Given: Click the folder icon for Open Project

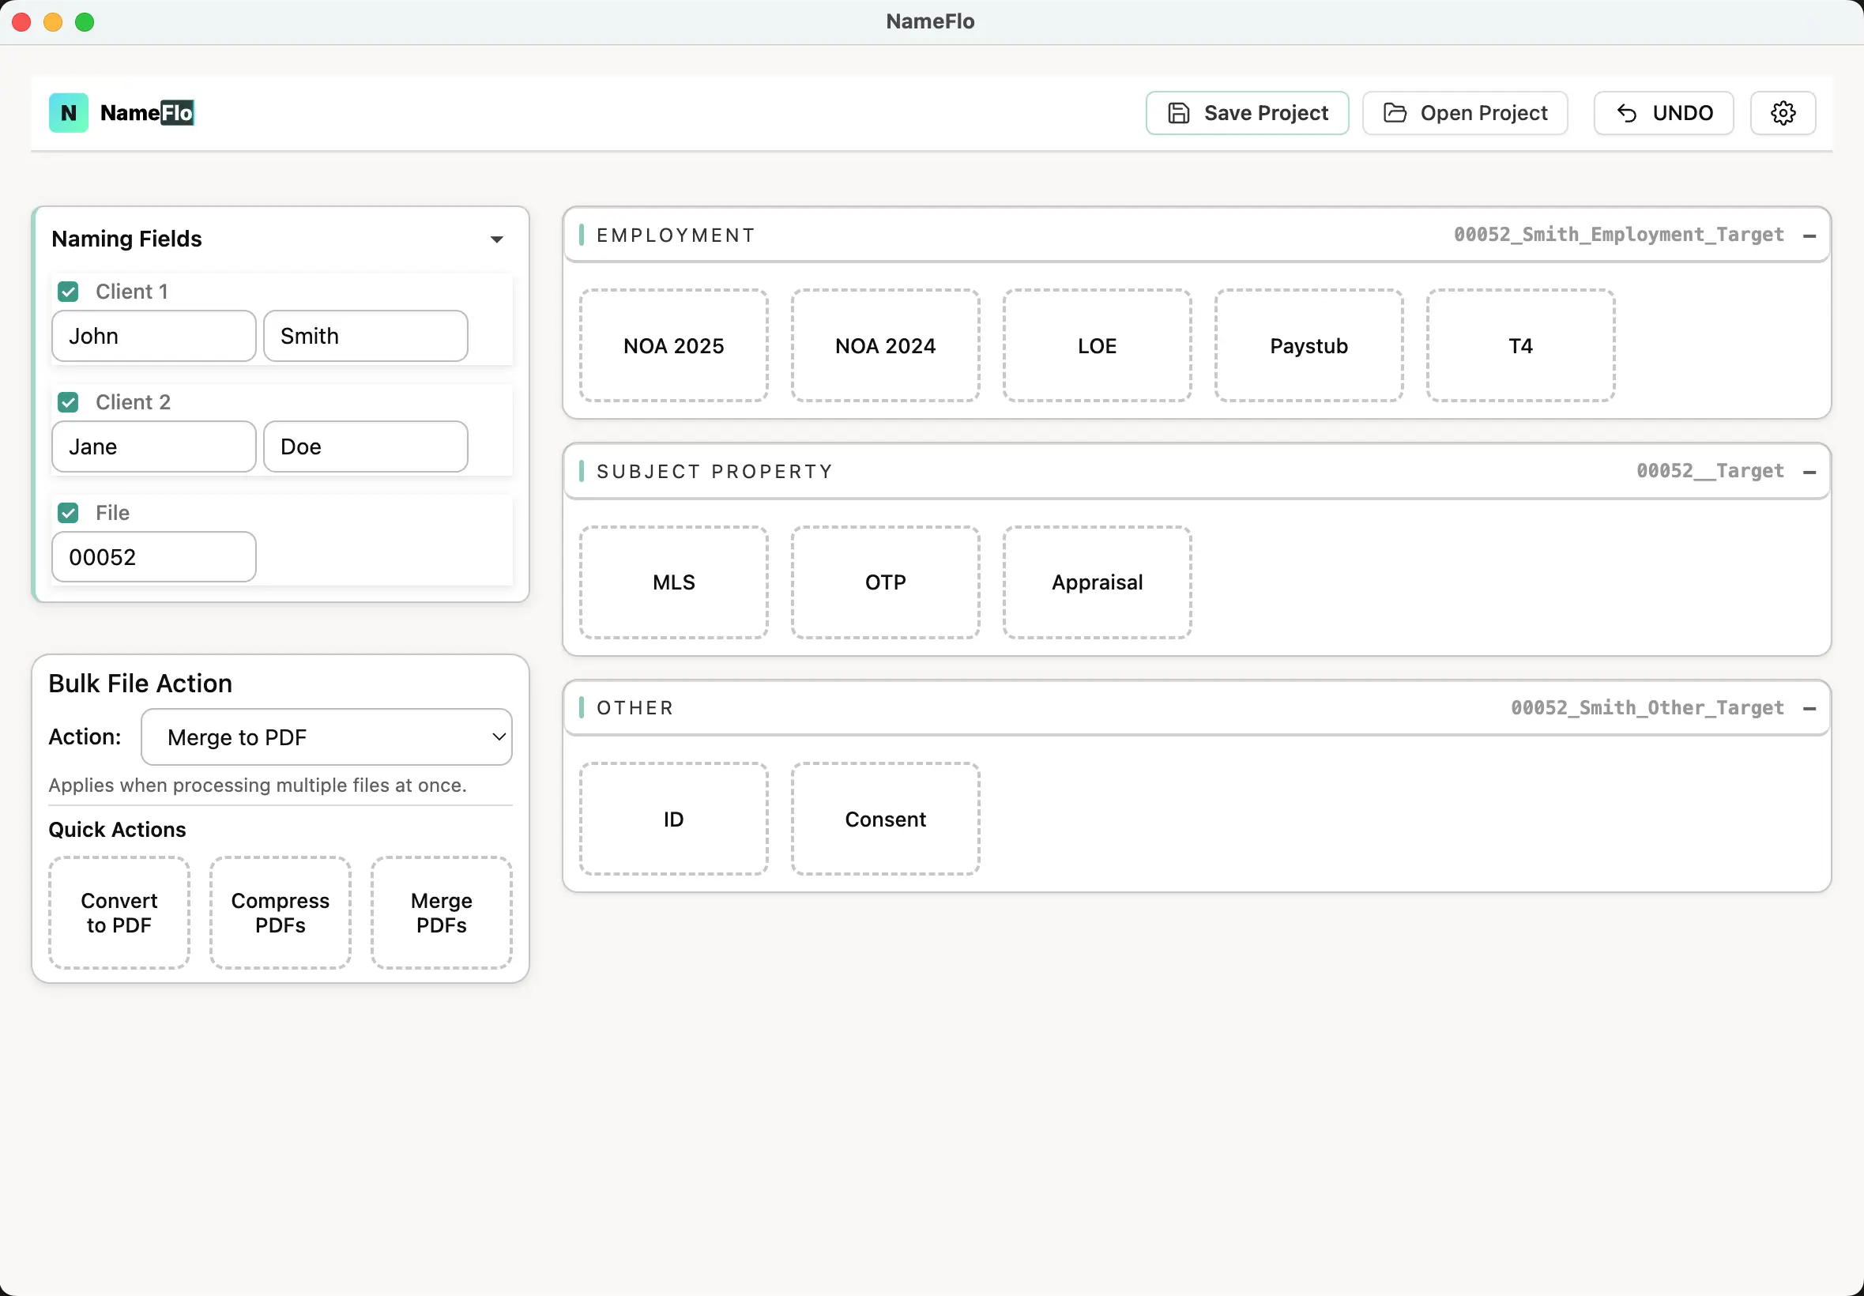Looking at the screenshot, I should 1394,113.
